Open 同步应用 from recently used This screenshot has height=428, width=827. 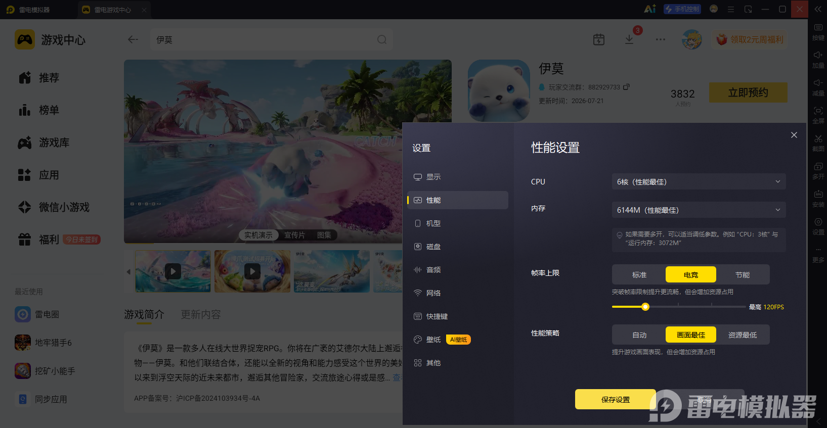pos(41,399)
